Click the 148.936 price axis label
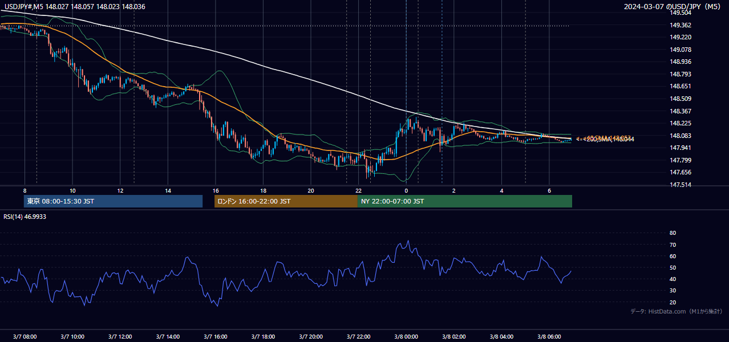The height and width of the screenshot is (342, 729). (680, 62)
